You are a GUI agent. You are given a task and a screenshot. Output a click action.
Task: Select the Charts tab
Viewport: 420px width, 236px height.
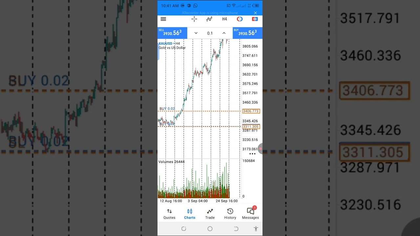tap(190, 214)
